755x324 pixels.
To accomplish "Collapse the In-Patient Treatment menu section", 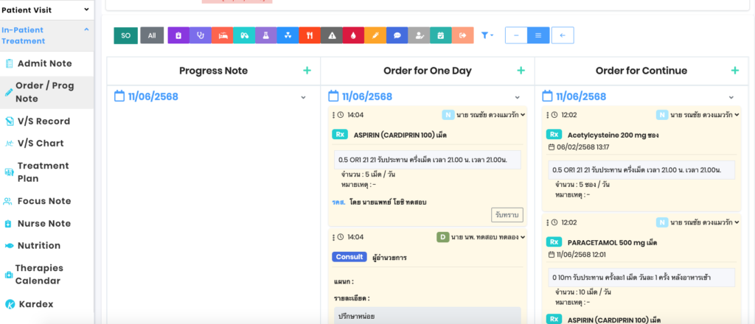I will 86,29.
